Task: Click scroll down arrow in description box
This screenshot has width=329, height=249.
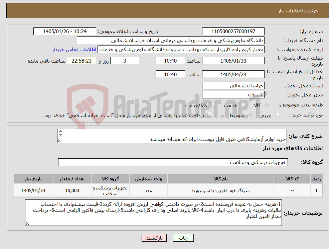Action: (x=61, y=135)
